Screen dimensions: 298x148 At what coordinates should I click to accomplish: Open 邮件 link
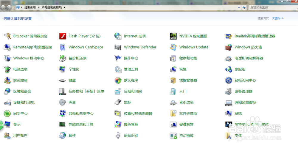click(x=72, y=136)
